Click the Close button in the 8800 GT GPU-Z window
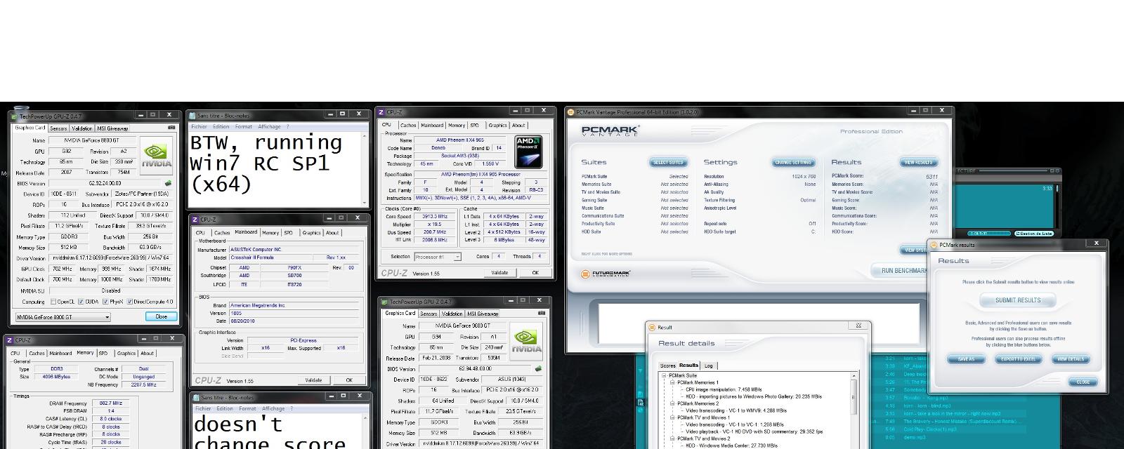 [x=161, y=316]
